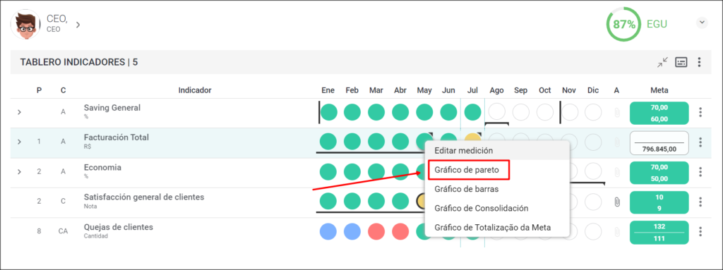
Task: Choose Gráfico de Totalização da Meta
Action: click(x=497, y=228)
